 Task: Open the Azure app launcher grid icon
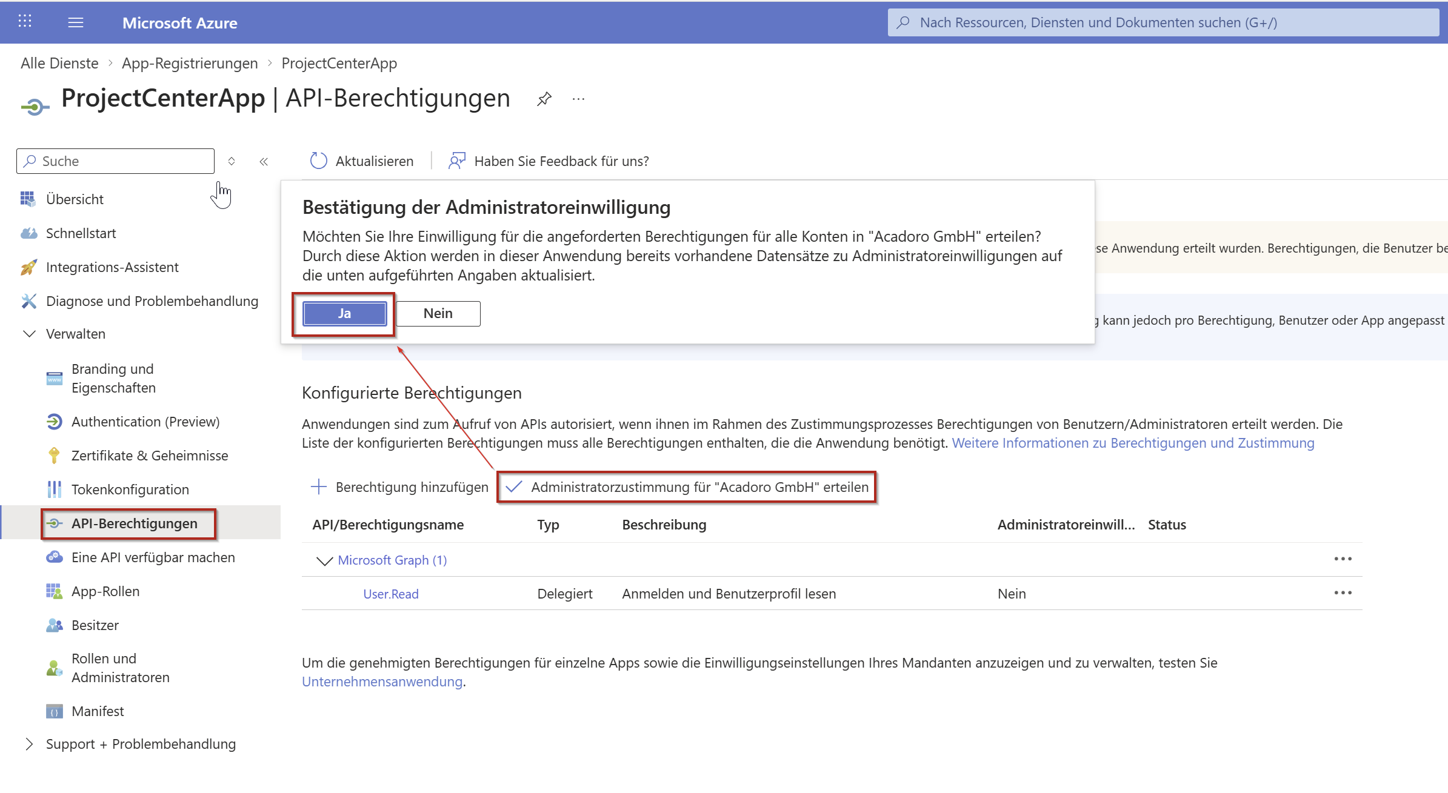tap(25, 22)
